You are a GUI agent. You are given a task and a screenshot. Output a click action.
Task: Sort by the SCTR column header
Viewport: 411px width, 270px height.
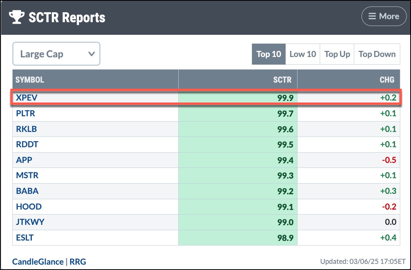click(282, 80)
